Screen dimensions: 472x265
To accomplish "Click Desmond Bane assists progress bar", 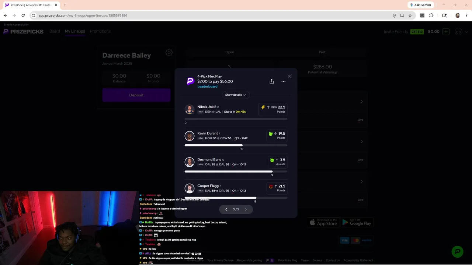I will (236, 172).
